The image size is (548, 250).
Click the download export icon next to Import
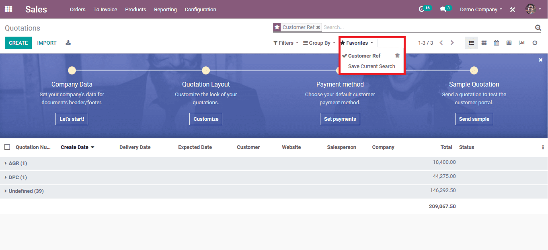[x=68, y=43]
